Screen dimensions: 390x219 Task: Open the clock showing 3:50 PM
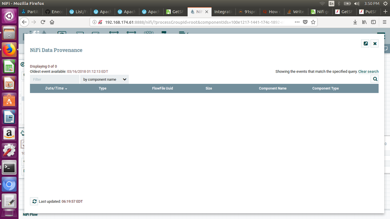pos(372,4)
